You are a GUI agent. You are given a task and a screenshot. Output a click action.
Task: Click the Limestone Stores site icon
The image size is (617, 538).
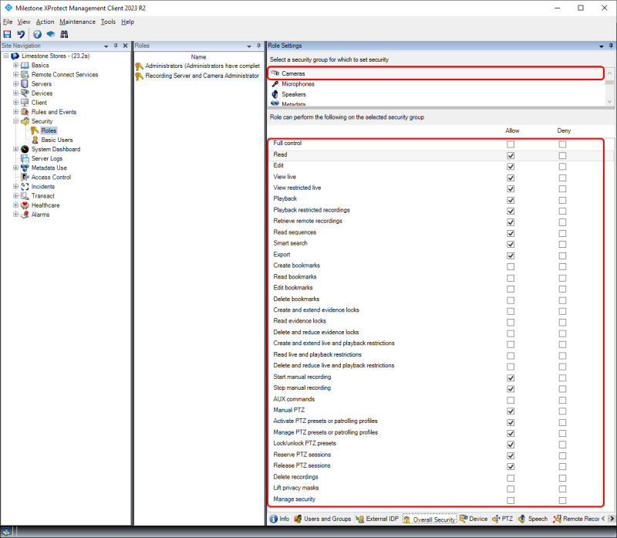(x=15, y=56)
